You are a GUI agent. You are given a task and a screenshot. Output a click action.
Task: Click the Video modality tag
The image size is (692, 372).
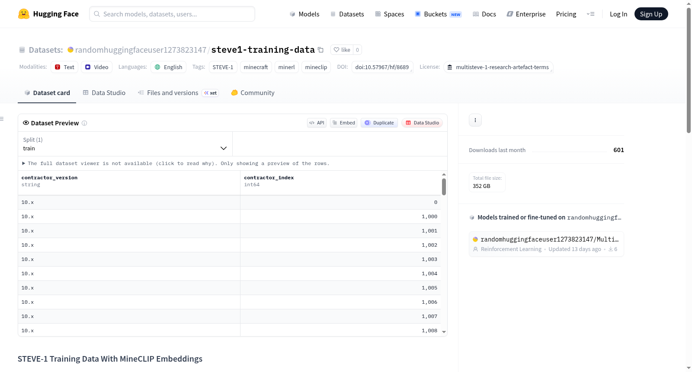(96, 67)
